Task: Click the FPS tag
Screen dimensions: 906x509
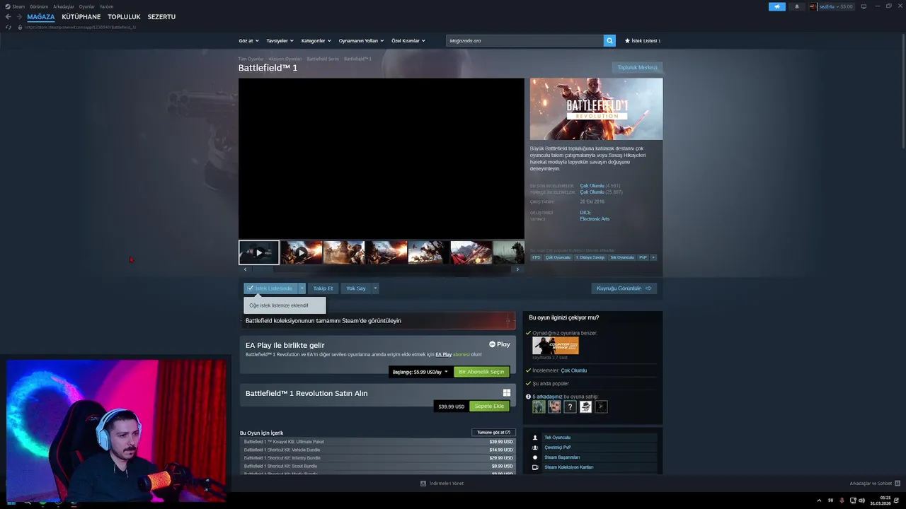Action: [536, 257]
